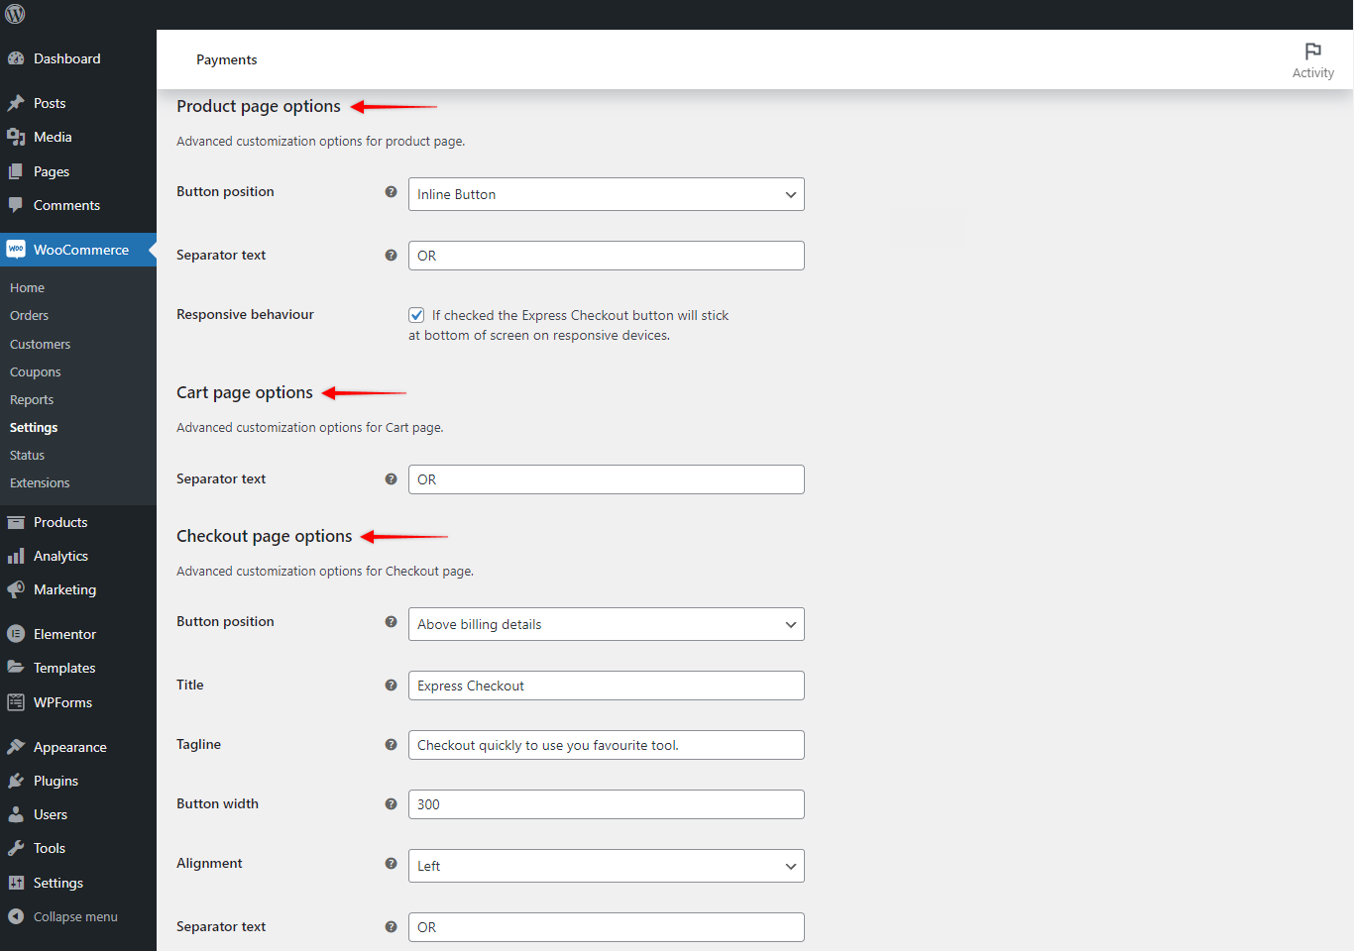Image resolution: width=1354 pixels, height=951 pixels.
Task: Click the Elementor icon
Action: [16, 634]
